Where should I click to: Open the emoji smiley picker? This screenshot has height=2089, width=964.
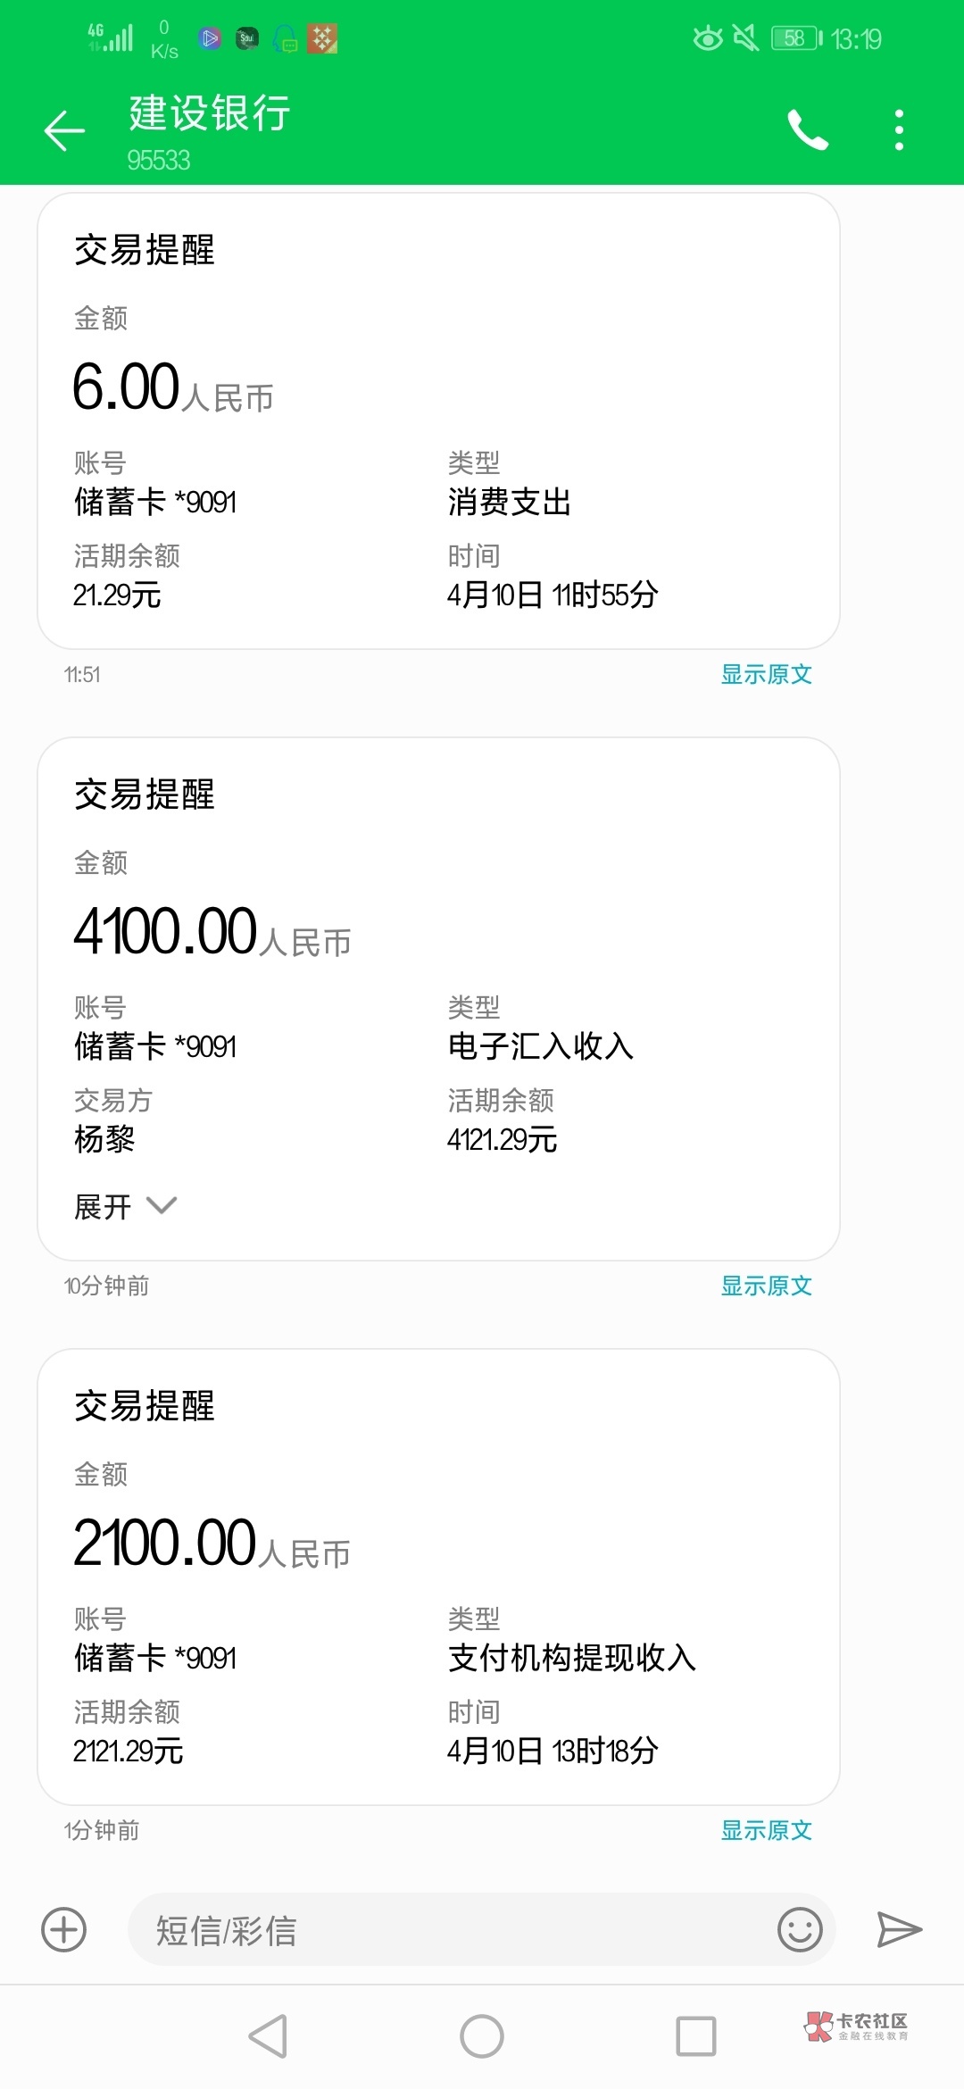coord(800,1929)
